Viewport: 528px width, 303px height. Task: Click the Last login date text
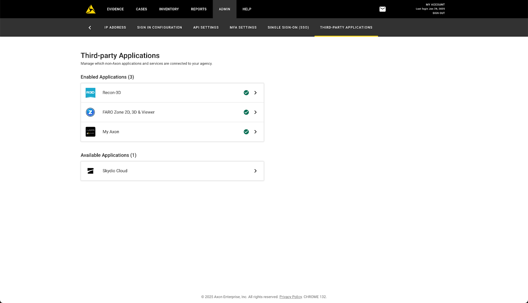click(430, 9)
